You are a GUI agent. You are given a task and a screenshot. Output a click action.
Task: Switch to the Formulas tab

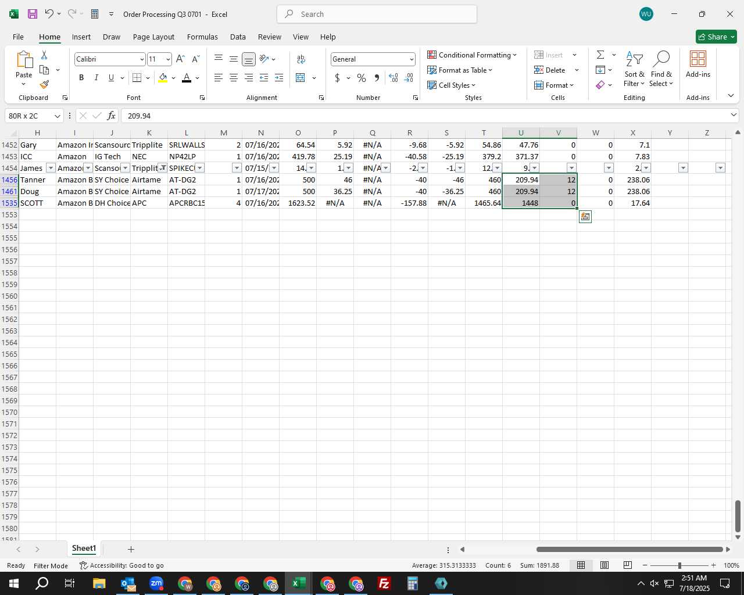coord(202,37)
